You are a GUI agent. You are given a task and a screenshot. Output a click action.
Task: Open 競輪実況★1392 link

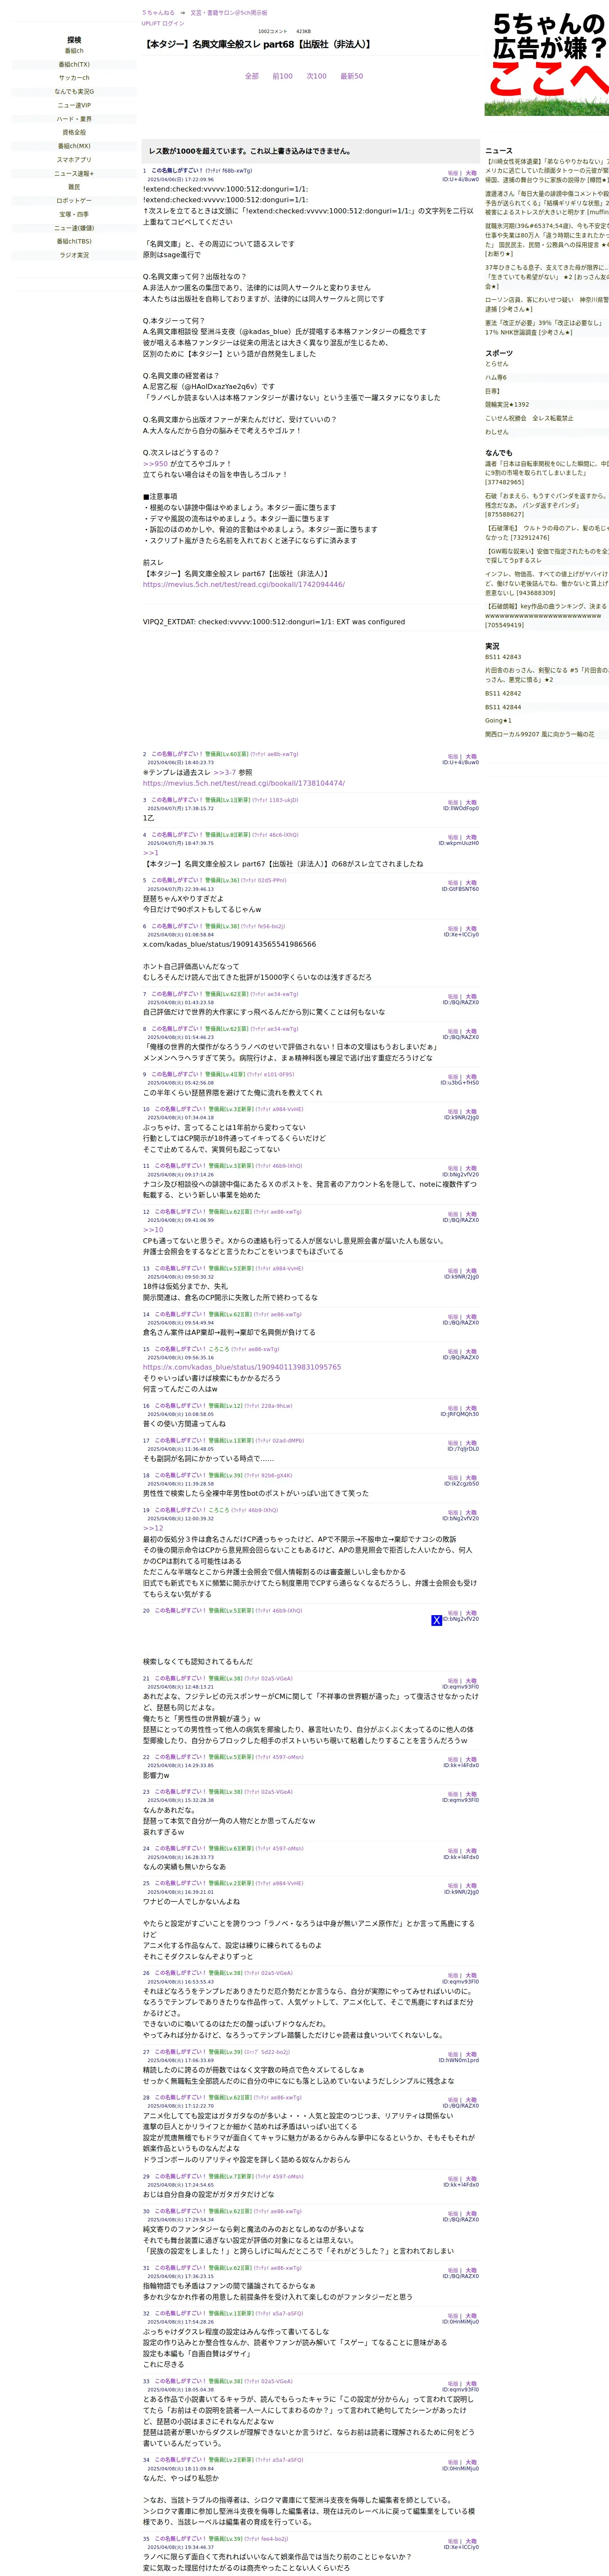coord(507,405)
